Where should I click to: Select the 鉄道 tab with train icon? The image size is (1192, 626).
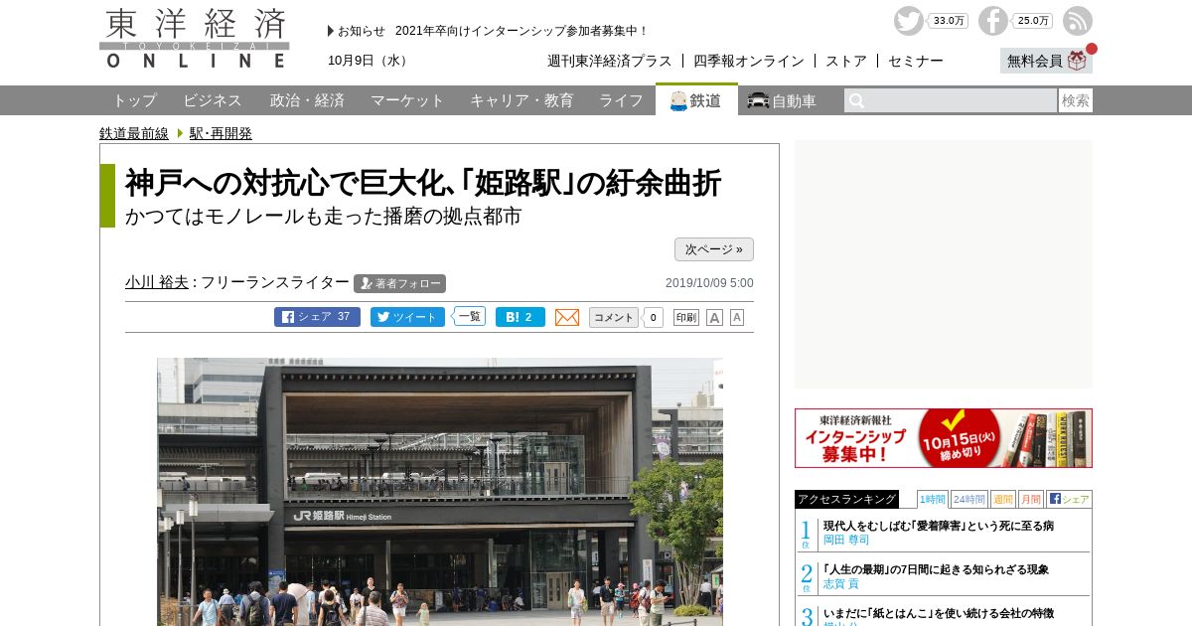point(696,100)
